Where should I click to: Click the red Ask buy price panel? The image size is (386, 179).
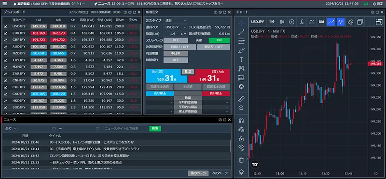pos(209,76)
